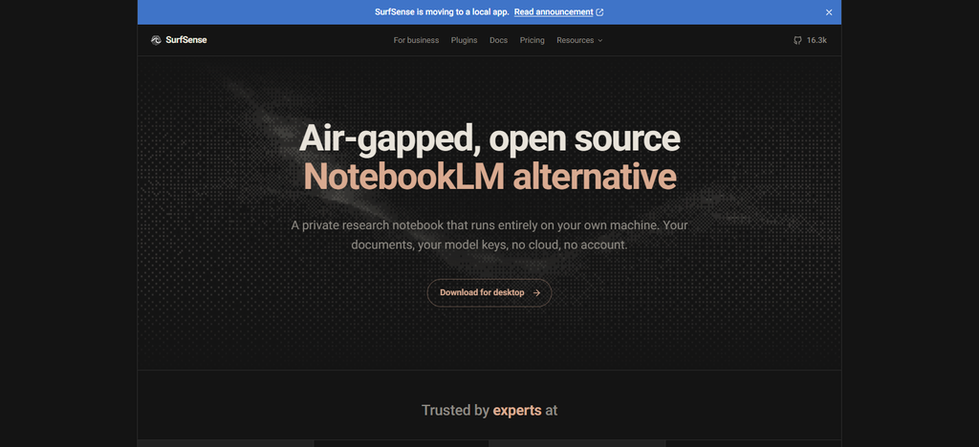This screenshot has width=979, height=447.
Task: Click the SurfSense brand name
Action: 186,40
